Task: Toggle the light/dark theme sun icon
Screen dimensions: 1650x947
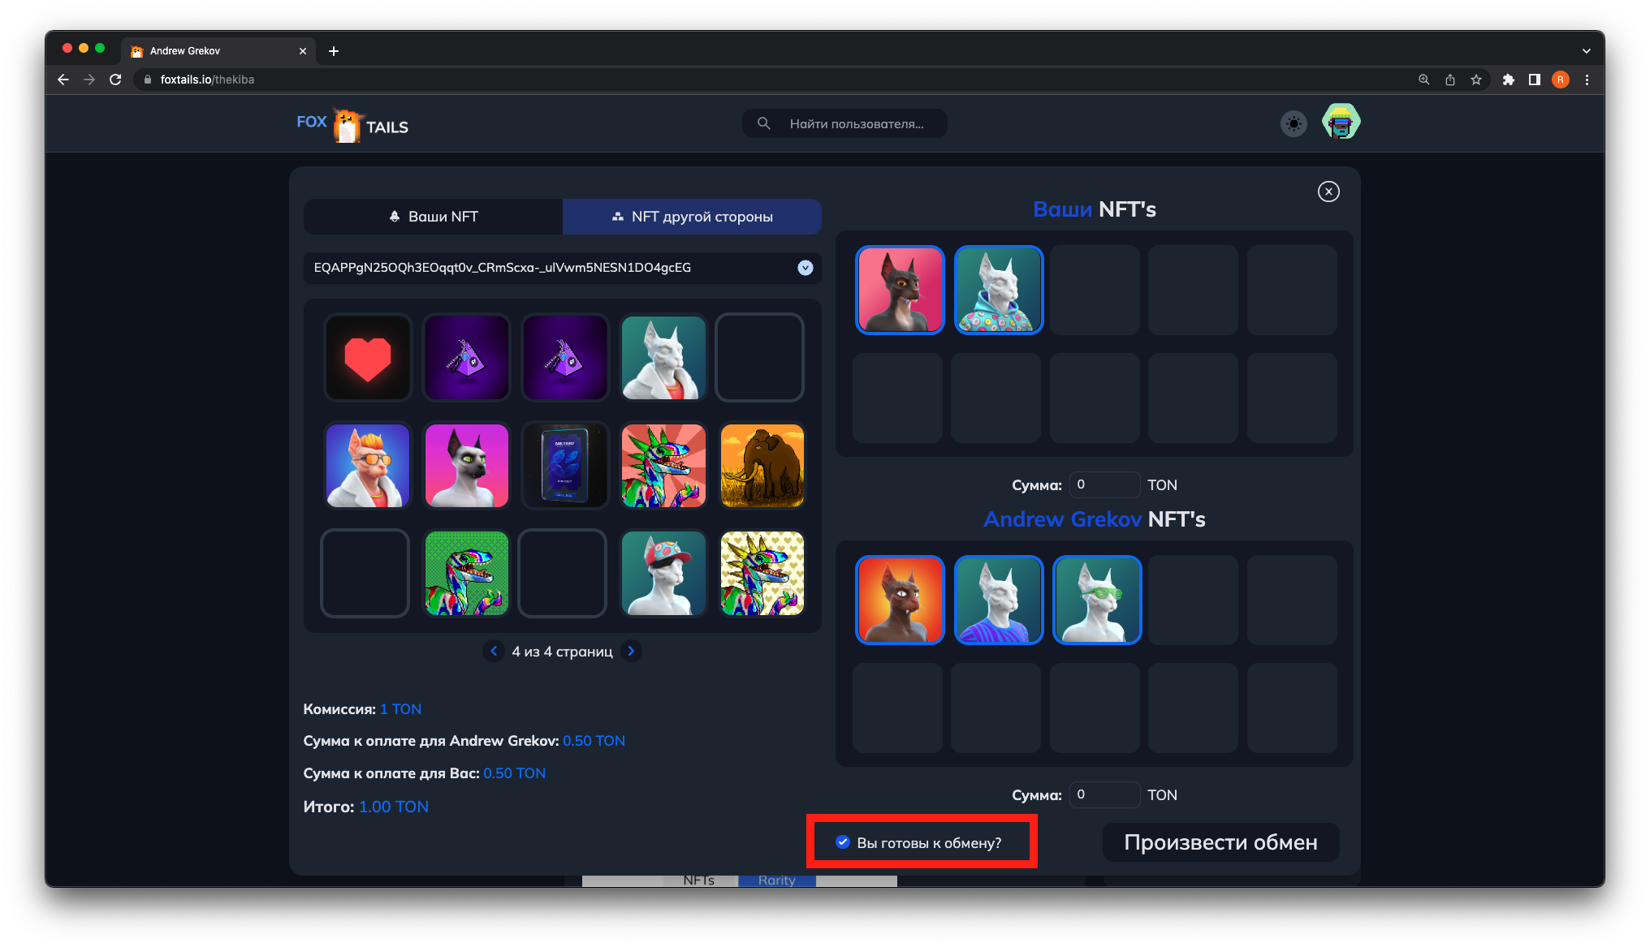Action: [1294, 124]
